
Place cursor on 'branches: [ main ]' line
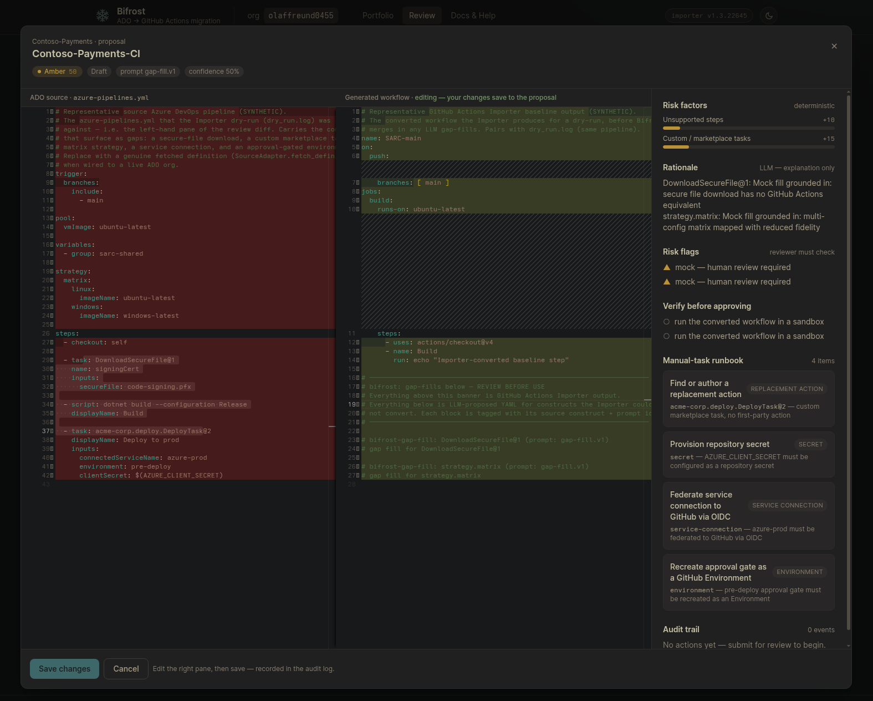[x=413, y=182]
